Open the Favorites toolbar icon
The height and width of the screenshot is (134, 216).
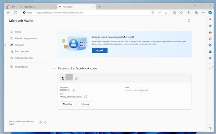pos(182,13)
